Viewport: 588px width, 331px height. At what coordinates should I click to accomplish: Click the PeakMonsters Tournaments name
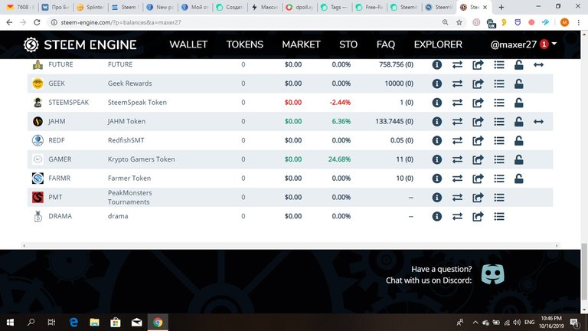[129, 197]
